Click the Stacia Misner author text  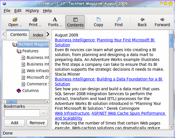point(67,74)
